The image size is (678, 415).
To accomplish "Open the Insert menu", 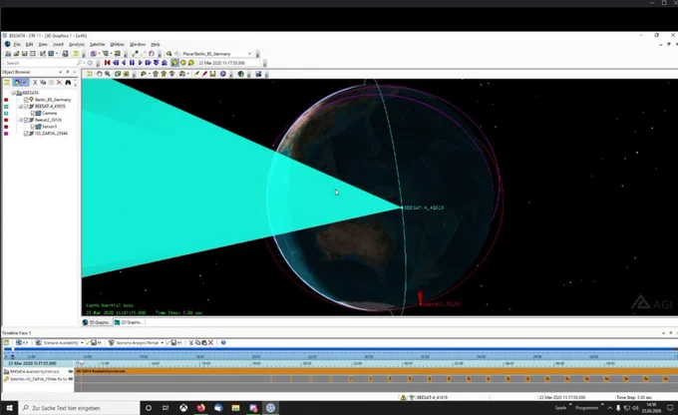I will coord(58,44).
